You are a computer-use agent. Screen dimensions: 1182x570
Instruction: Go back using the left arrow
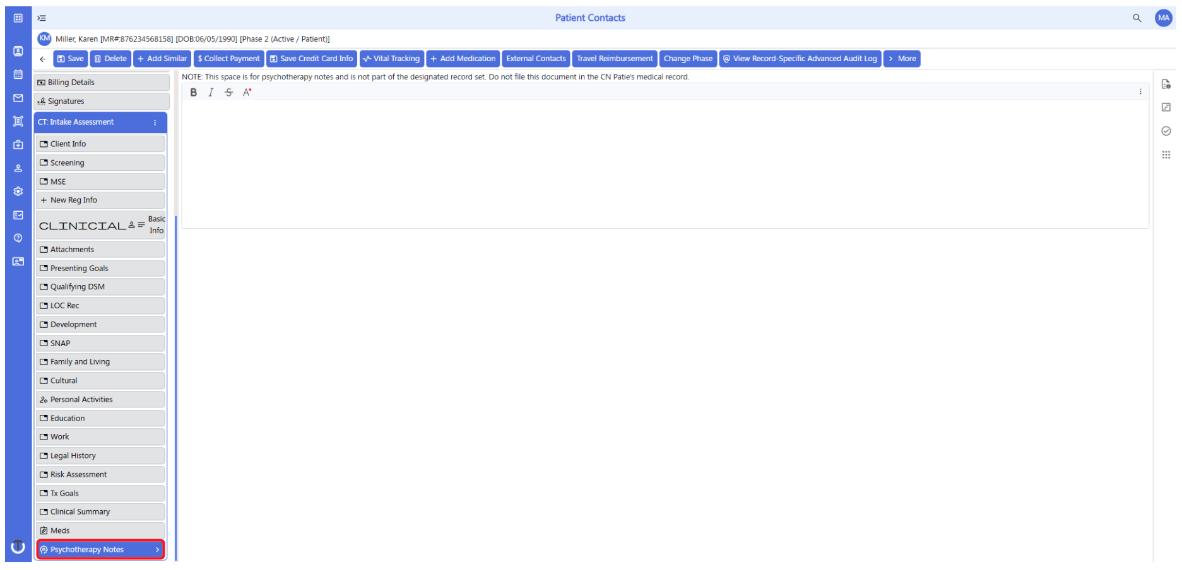(42, 59)
